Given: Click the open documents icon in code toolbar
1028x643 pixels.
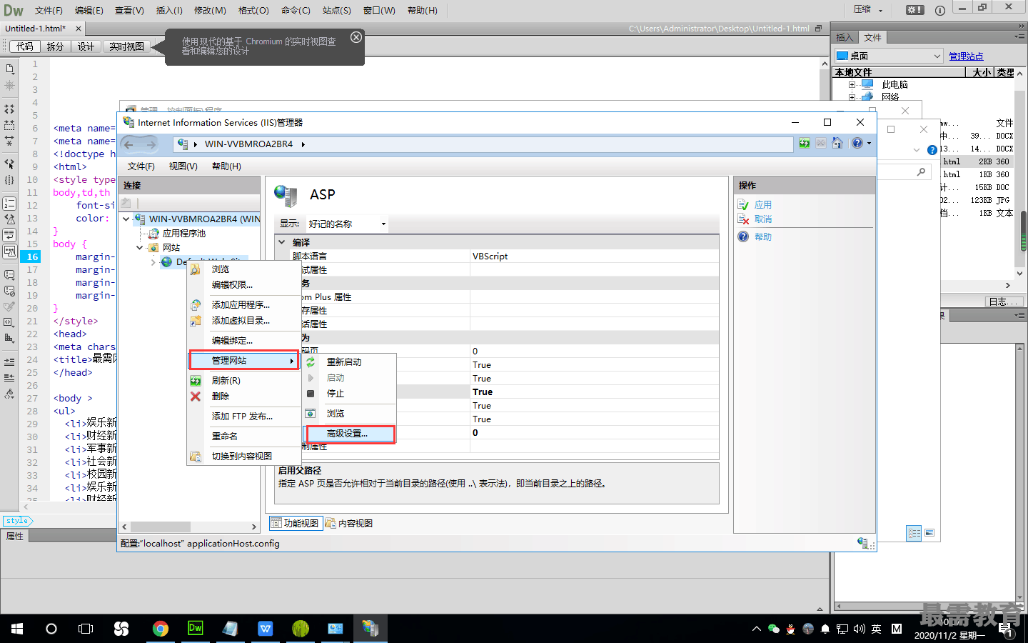Looking at the screenshot, I should (9, 69).
